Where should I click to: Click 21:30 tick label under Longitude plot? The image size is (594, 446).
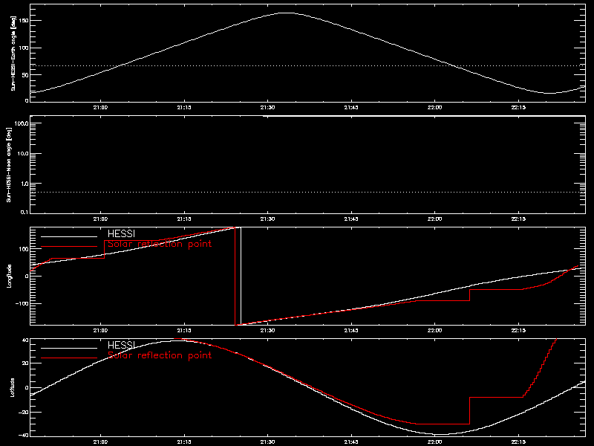pyautogui.click(x=267, y=330)
